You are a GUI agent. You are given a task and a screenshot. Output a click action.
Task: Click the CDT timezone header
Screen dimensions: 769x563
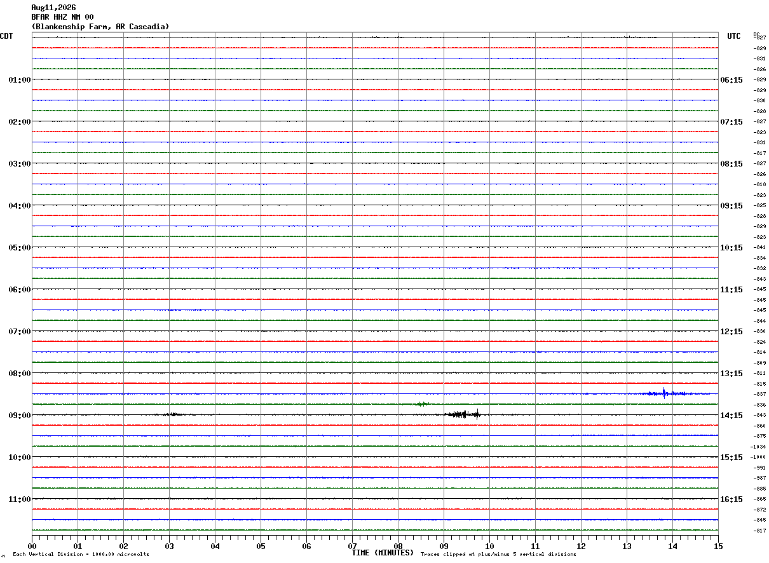click(x=6, y=36)
